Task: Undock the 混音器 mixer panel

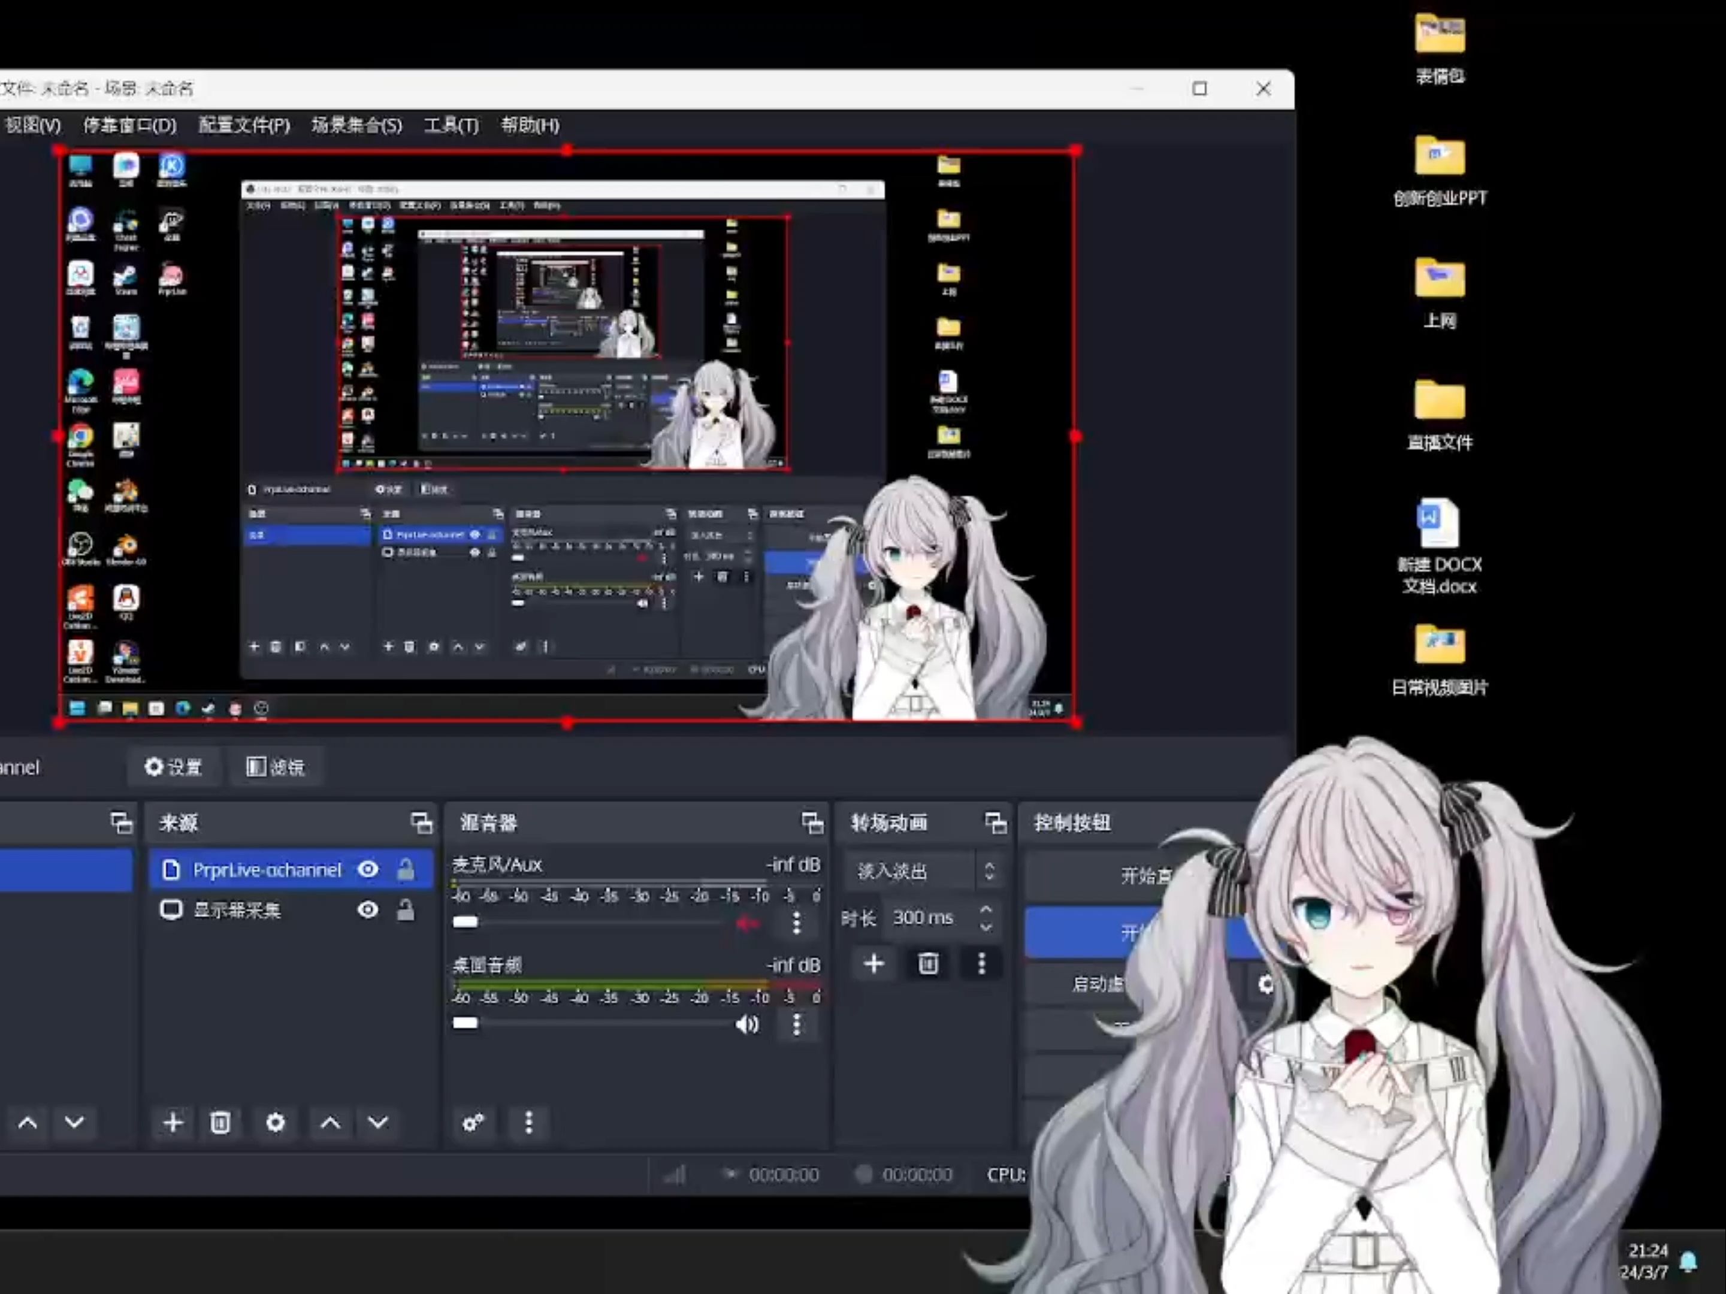Action: pyautogui.click(x=812, y=823)
